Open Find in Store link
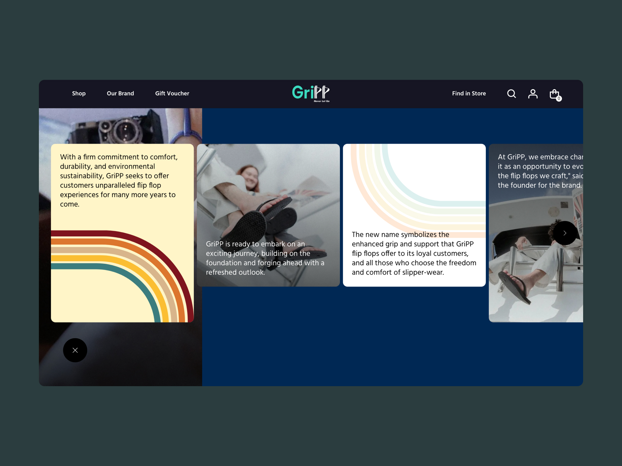Screen dimensions: 622x466 [469, 94]
